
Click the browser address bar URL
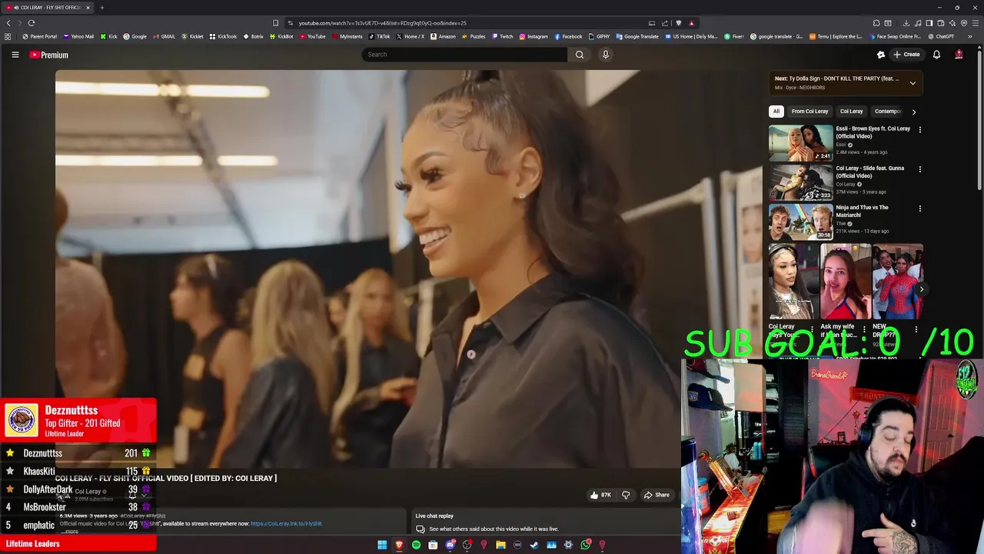[382, 23]
